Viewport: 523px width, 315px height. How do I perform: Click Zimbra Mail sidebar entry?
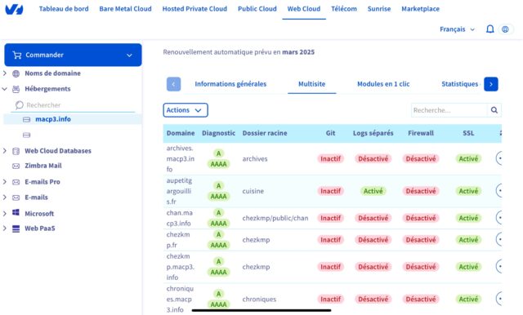pos(43,166)
